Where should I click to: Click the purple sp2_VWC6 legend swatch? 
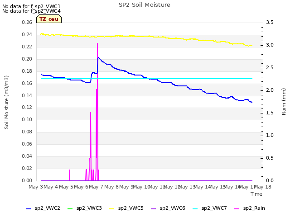click(x=153, y=209)
